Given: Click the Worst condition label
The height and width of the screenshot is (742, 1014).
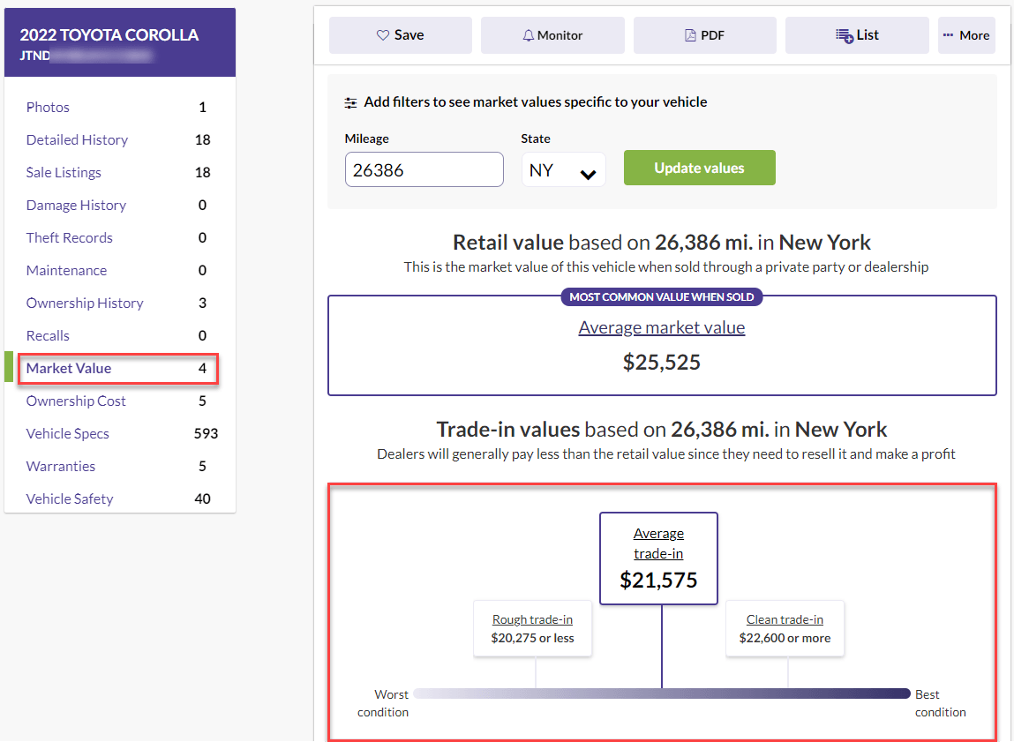Looking at the screenshot, I should point(383,703).
